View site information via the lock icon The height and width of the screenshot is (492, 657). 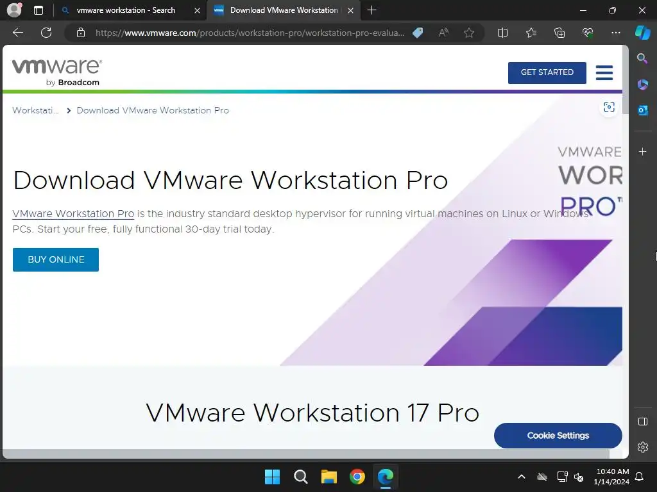click(81, 33)
